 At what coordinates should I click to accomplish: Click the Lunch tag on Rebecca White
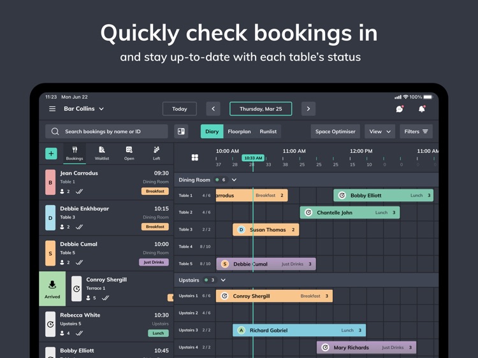click(x=158, y=333)
